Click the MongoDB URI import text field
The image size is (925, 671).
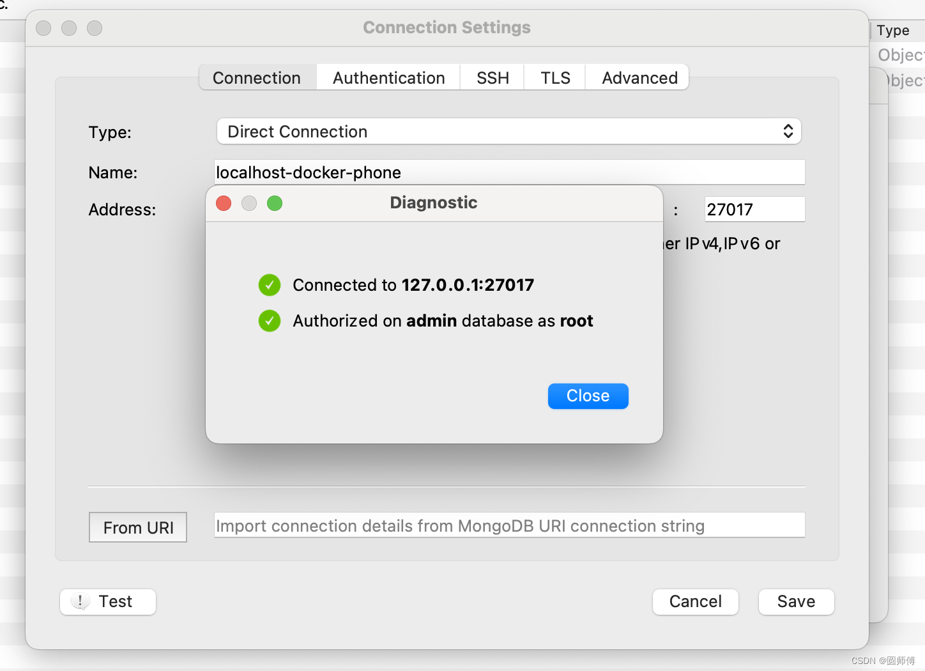[509, 525]
